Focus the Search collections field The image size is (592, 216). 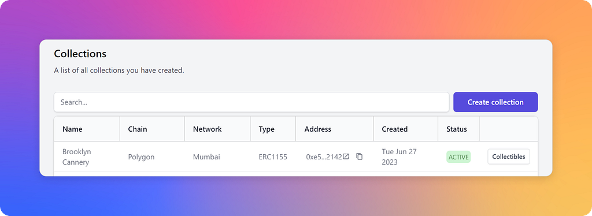pyautogui.click(x=251, y=102)
